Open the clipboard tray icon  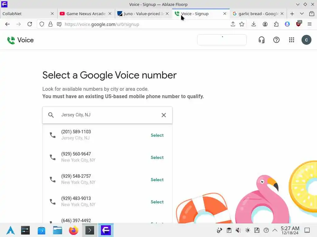pos(229,230)
